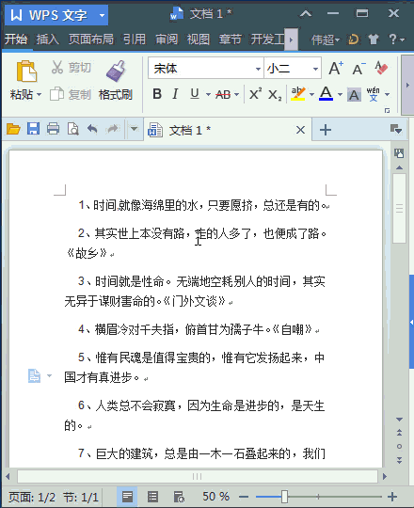The width and height of the screenshot is (414, 508).
Task: Open the skin shirt icon
Action: point(374,40)
